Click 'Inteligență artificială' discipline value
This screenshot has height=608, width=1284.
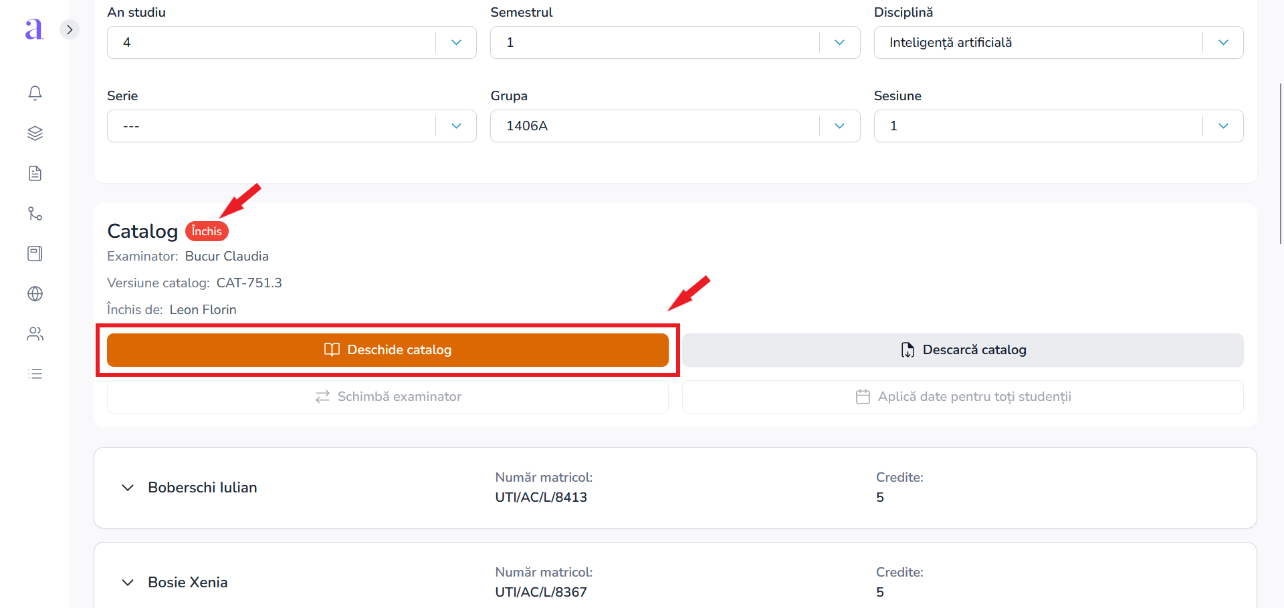(x=950, y=43)
